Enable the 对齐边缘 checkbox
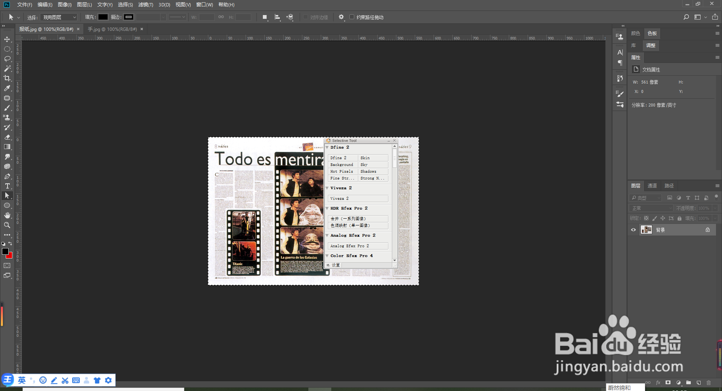This screenshot has width=722, height=391. (x=305, y=17)
